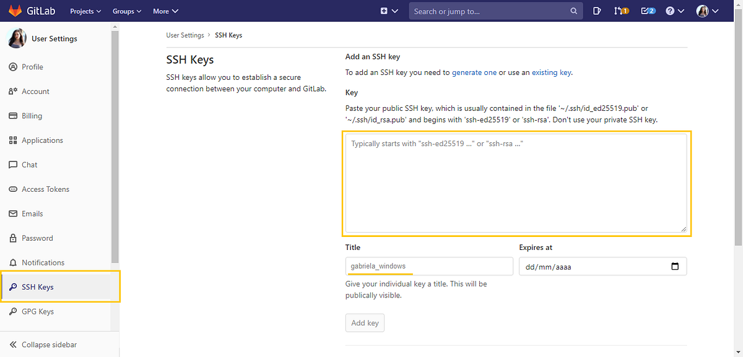
Task: Select Access Tokens in the sidebar
Action: click(46, 189)
